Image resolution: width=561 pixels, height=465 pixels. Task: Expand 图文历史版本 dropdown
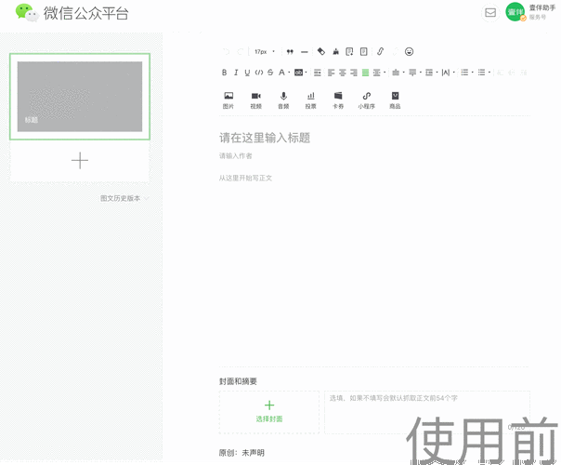point(124,198)
